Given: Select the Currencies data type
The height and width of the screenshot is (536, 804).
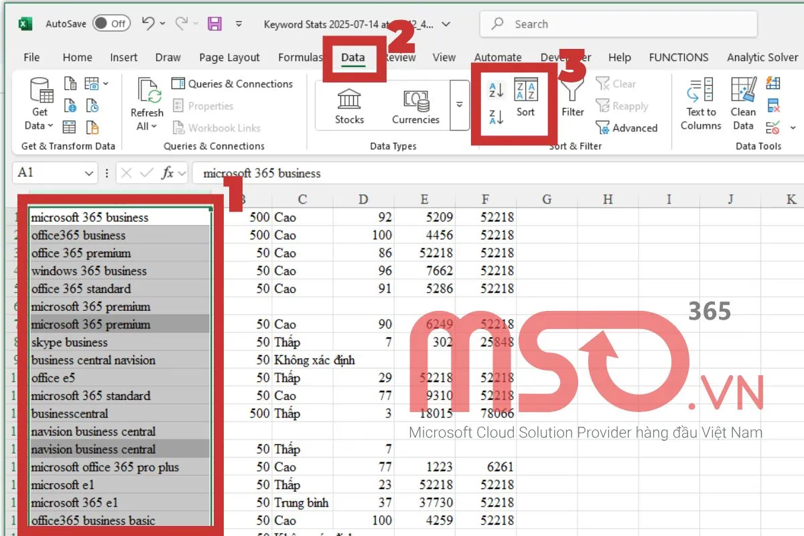Looking at the screenshot, I should (415, 107).
